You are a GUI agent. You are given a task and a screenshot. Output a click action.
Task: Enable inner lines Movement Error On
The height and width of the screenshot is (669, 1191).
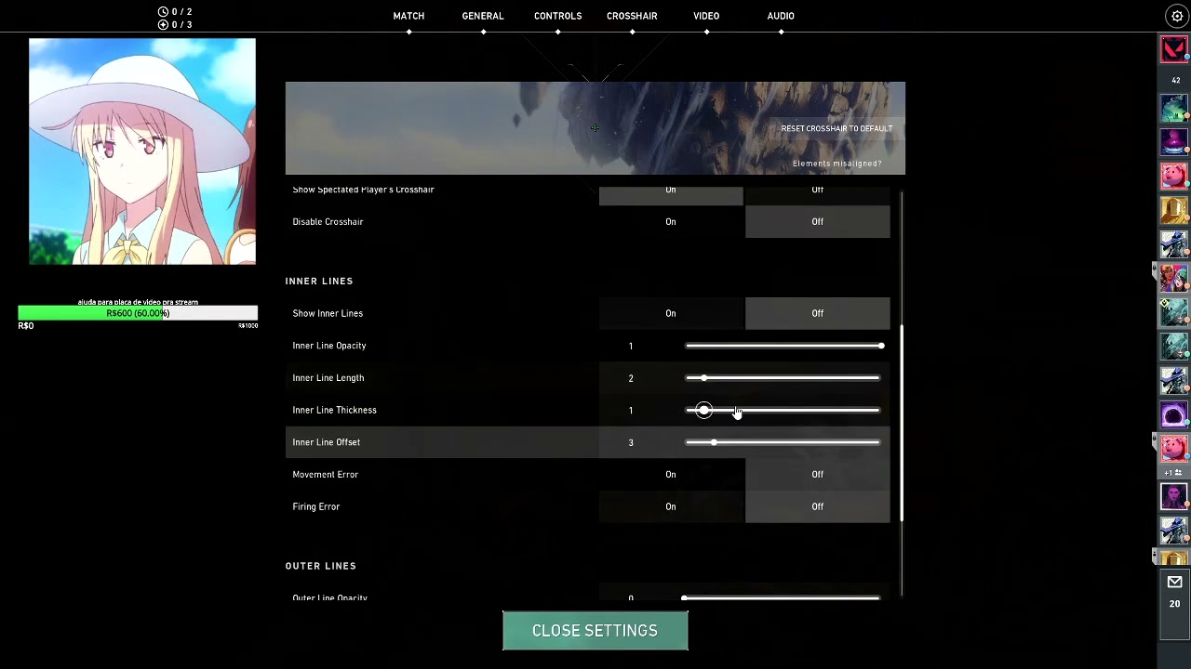[671, 475]
